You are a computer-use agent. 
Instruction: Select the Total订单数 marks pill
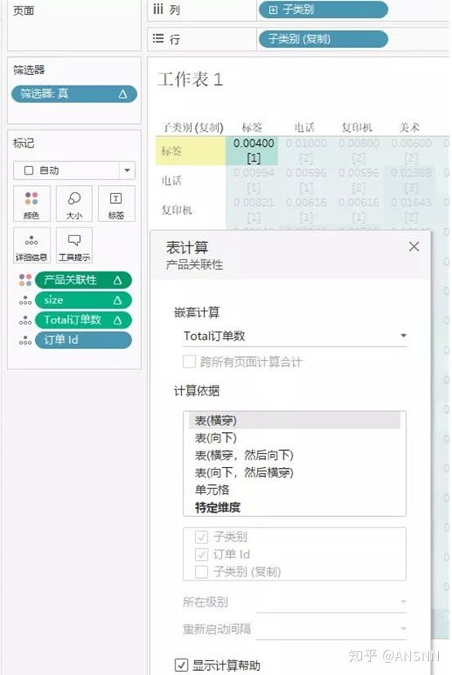(x=83, y=320)
